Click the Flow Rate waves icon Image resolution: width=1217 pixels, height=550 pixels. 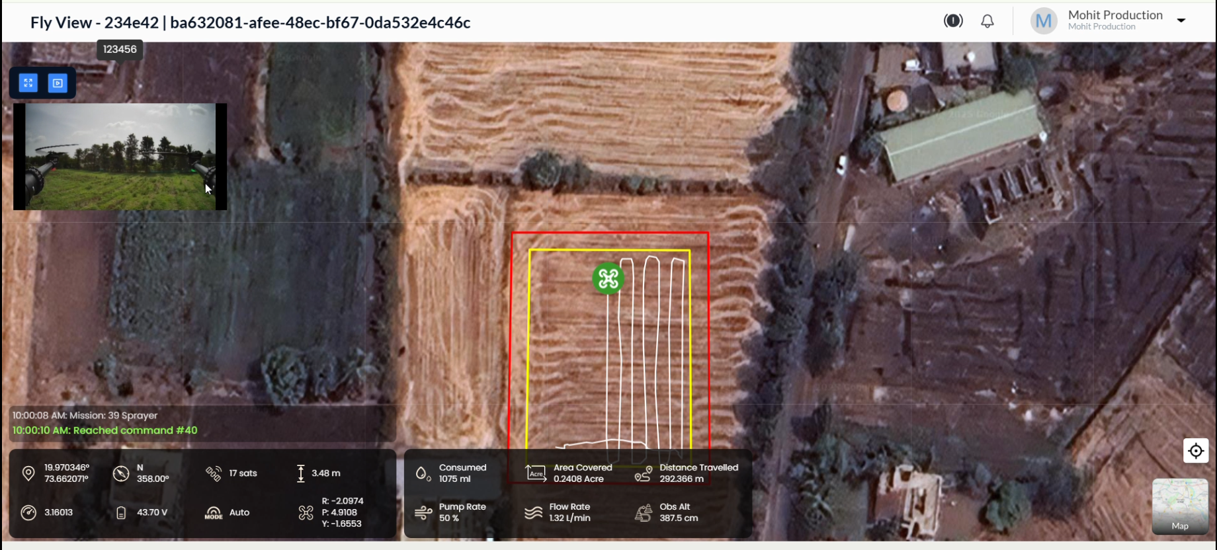[534, 513]
